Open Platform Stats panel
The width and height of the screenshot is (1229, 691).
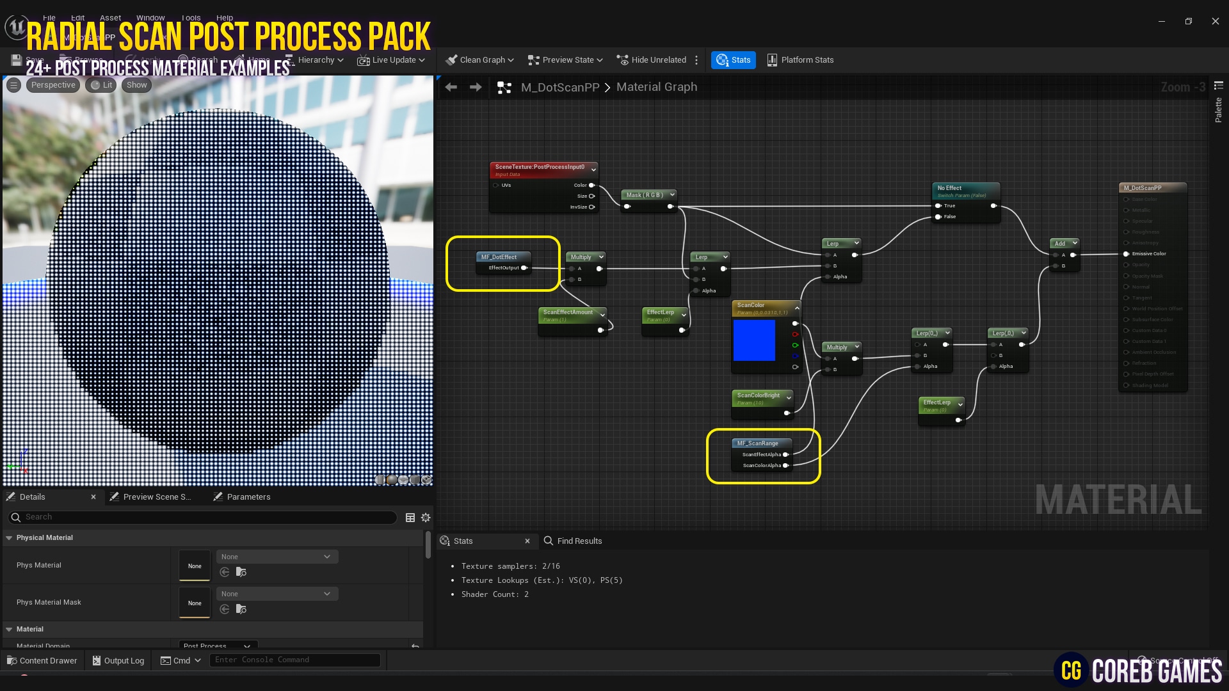coord(800,60)
